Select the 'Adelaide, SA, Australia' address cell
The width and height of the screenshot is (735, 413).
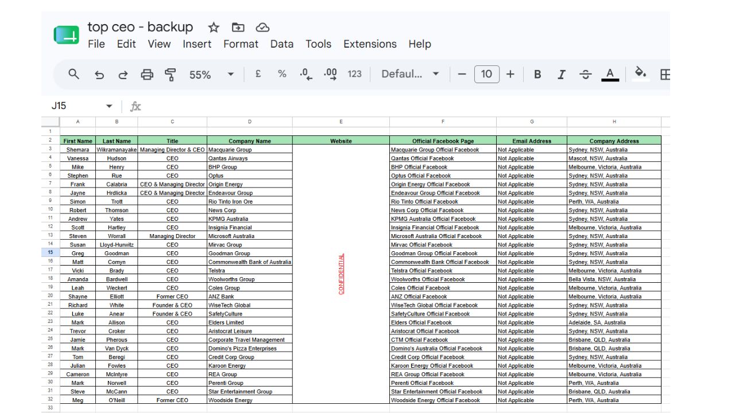(614, 322)
